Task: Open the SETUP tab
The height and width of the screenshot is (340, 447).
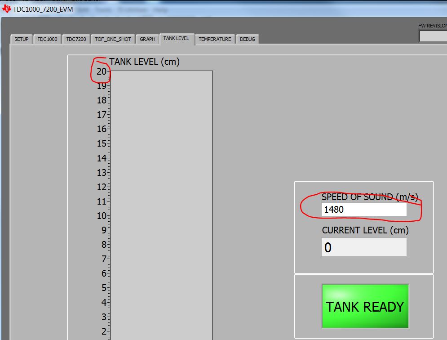Action: pyautogui.click(x=22, y=39)
